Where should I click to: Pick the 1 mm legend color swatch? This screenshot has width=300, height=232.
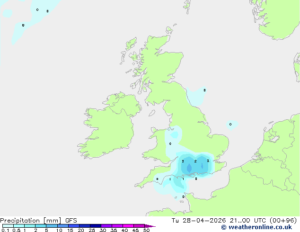click(x=30, y=226)
